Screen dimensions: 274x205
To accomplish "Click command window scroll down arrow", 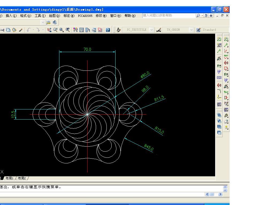I will [x=225, y=190].
